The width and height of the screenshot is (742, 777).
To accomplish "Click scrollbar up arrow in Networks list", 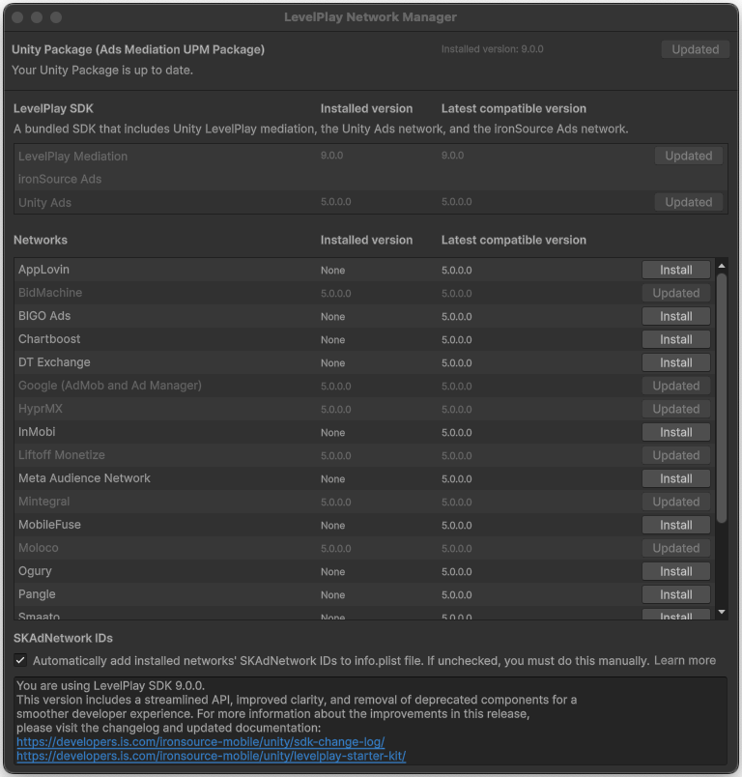I will point(721,265).
